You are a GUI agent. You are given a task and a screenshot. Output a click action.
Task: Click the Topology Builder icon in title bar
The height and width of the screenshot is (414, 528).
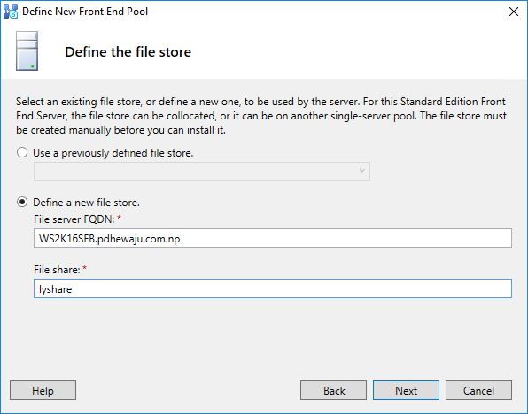(x=11, y=11)
